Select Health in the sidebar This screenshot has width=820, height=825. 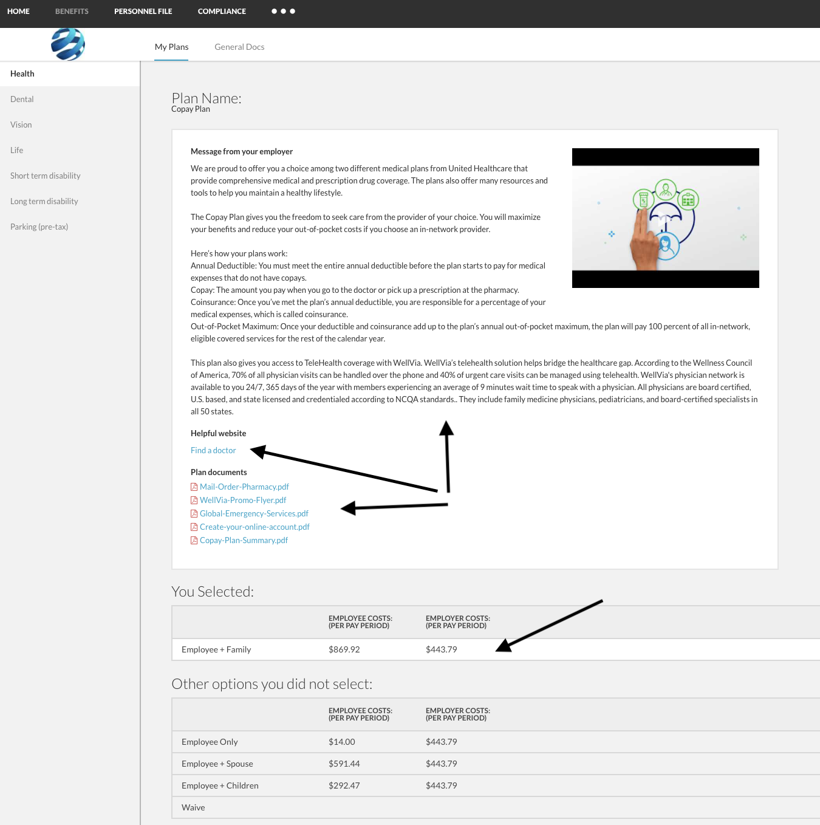pos(70,74)
